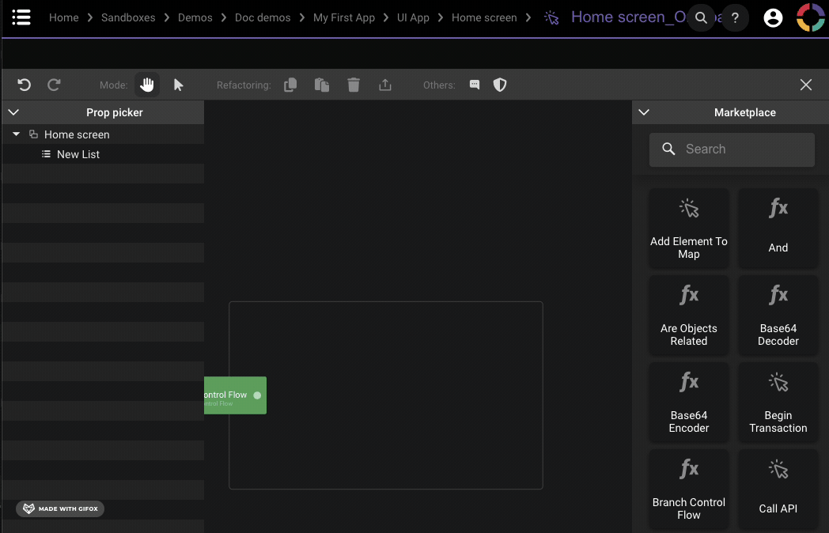This screenshot has width=829, height=533.
Task: Click the delete trash icon
Action: pos(354,85)
